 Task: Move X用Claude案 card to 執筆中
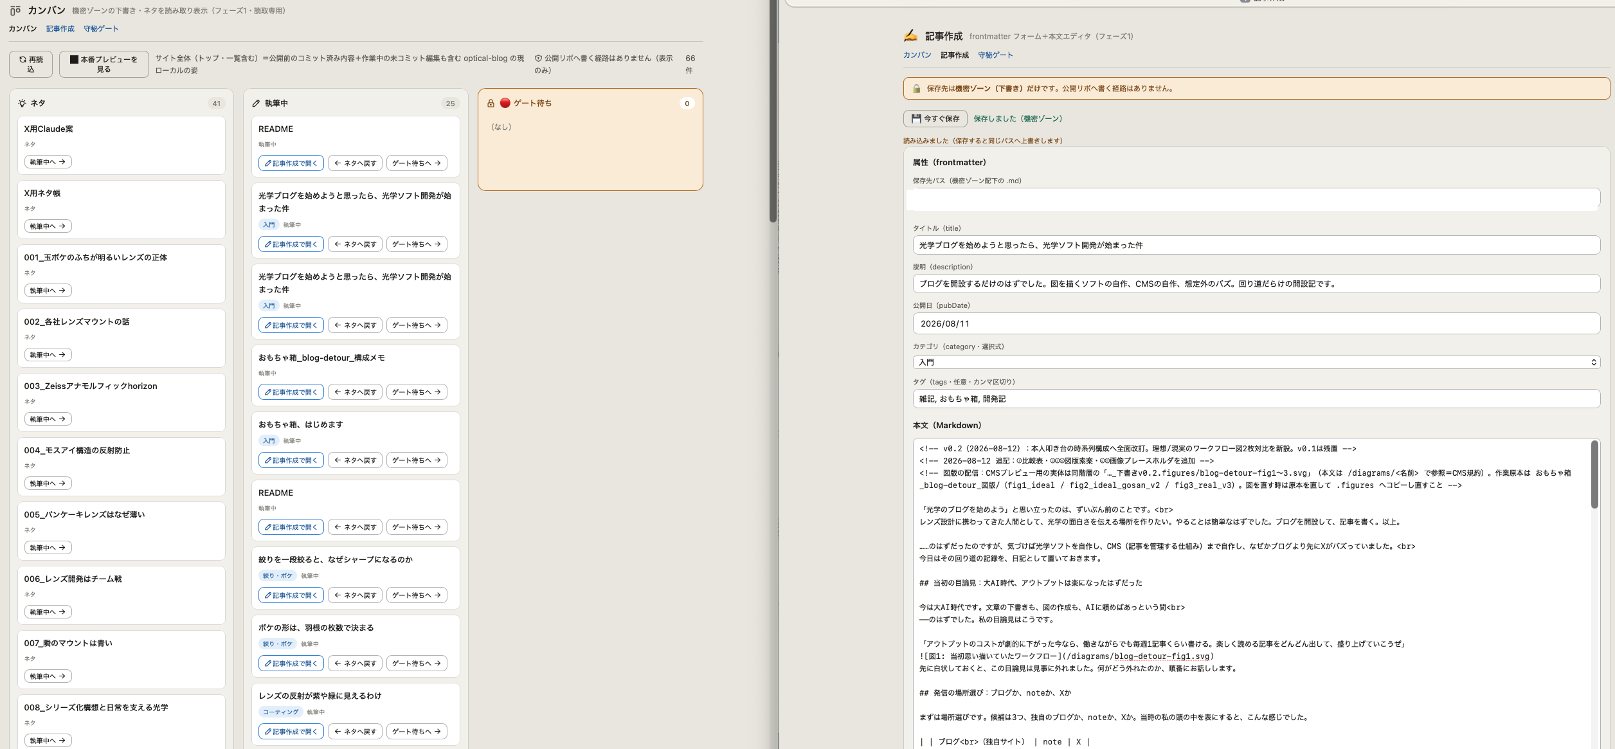coord(48,162)
